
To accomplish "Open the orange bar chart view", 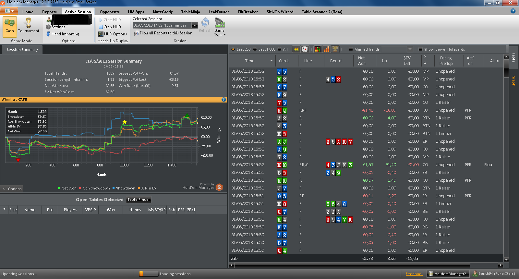I will point(326,49).
